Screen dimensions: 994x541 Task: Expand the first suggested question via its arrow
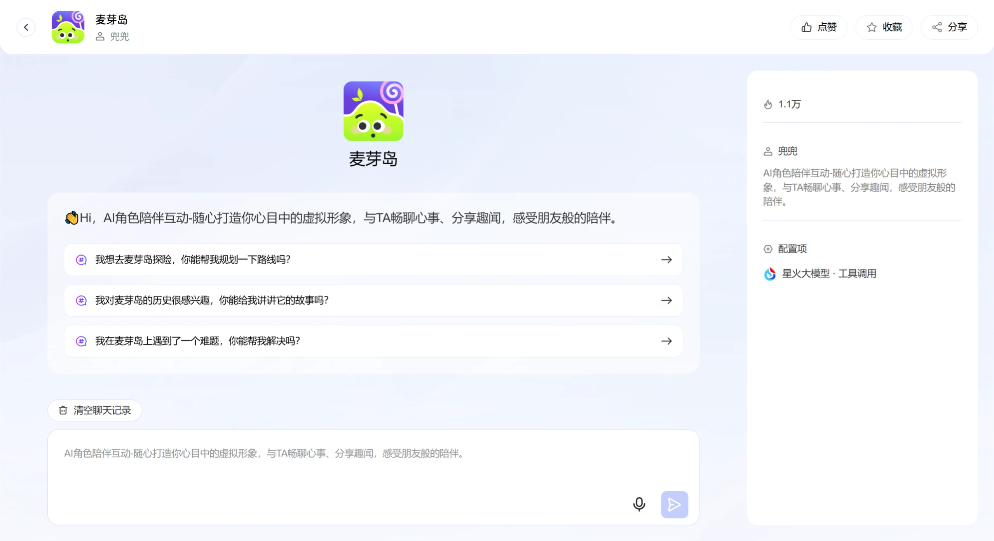(667, 260)
